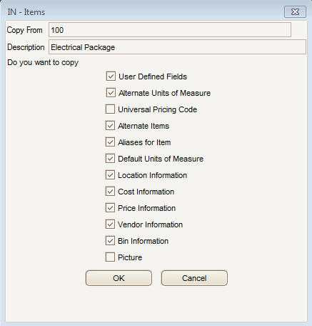Click the Description label text

[26, 47]
